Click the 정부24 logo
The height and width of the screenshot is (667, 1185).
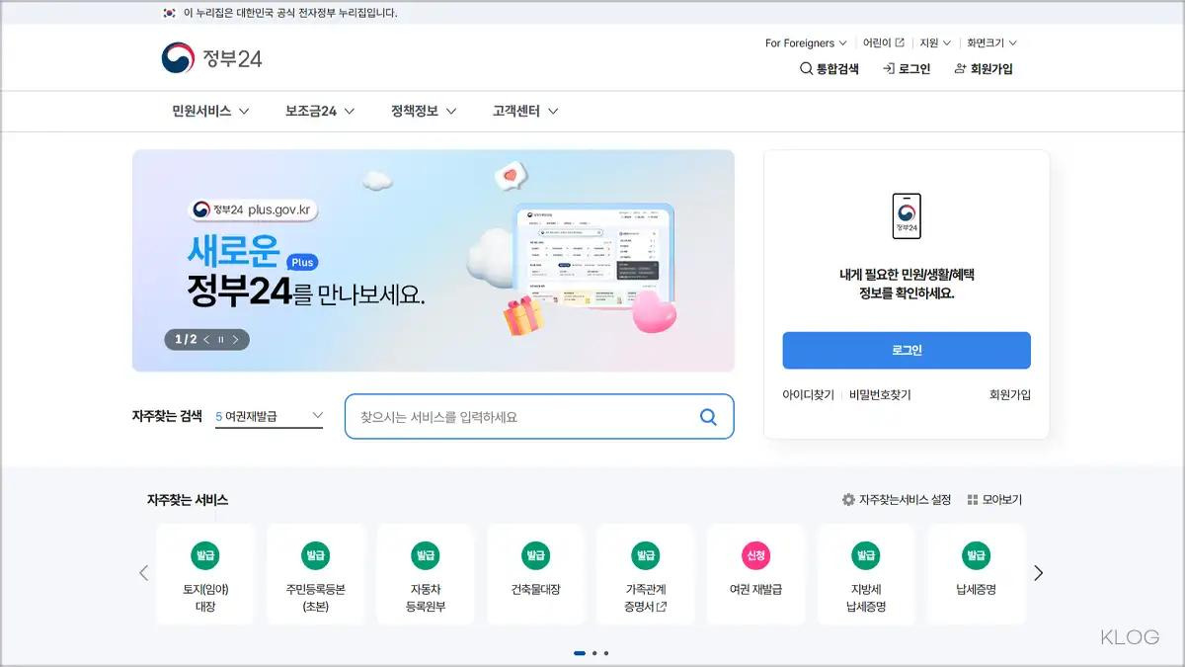[211, 58]
